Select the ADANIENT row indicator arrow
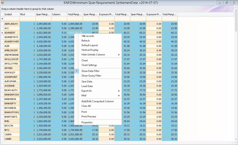 click(x=2, y=33)
